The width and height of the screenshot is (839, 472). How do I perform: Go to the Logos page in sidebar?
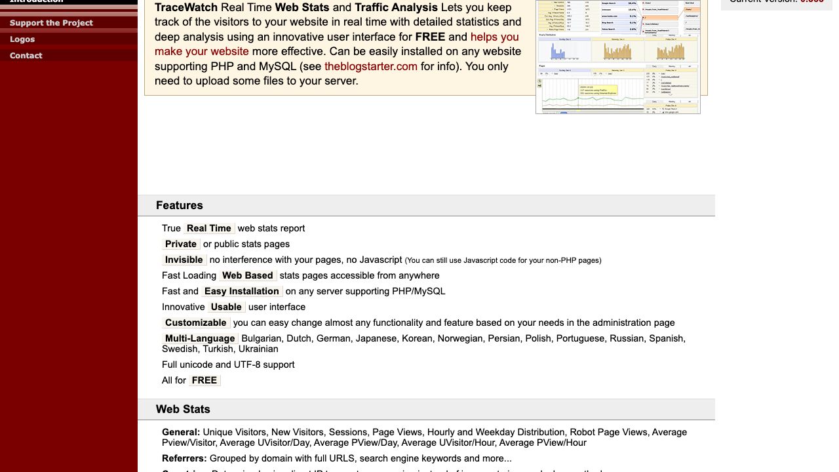(22, 39)
